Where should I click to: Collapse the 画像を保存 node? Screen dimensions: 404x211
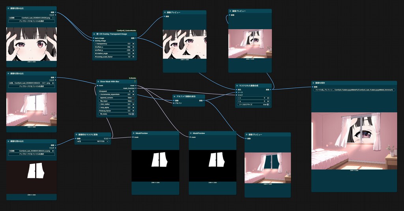[x=313, y=83]
